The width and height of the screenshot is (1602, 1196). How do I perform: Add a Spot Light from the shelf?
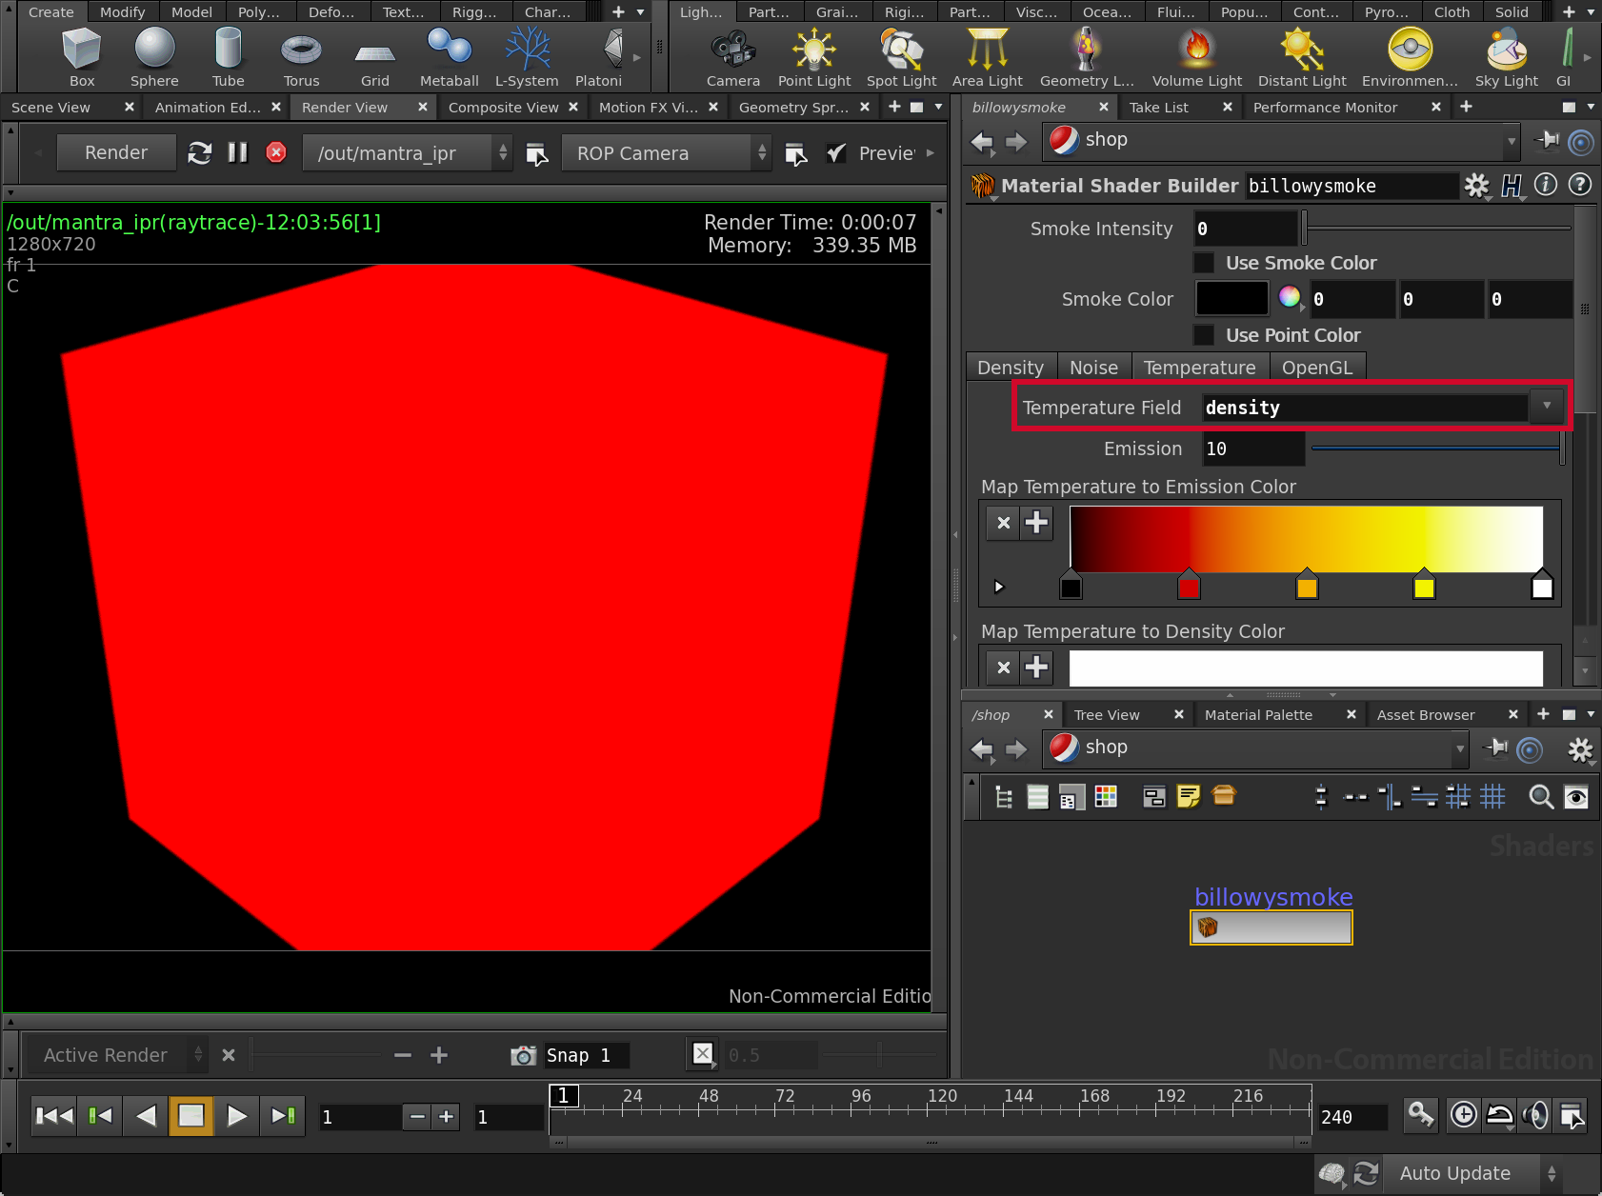coord(901,57)
